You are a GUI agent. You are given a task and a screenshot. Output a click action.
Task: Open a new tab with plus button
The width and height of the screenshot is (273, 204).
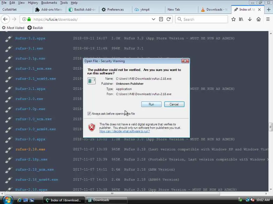(x=269, y=10)
